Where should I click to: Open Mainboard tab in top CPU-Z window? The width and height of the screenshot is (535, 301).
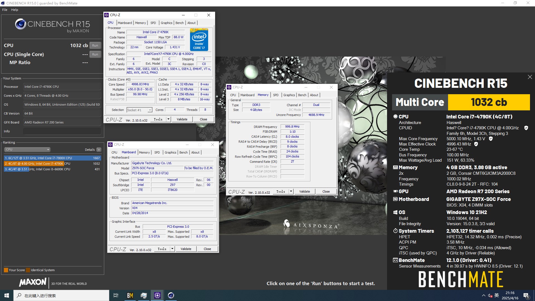[125, 23]
